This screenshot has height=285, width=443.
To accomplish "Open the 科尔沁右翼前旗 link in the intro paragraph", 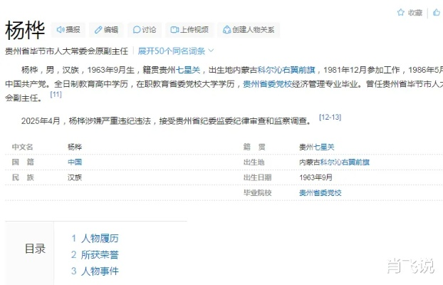I will coord(286,70).
